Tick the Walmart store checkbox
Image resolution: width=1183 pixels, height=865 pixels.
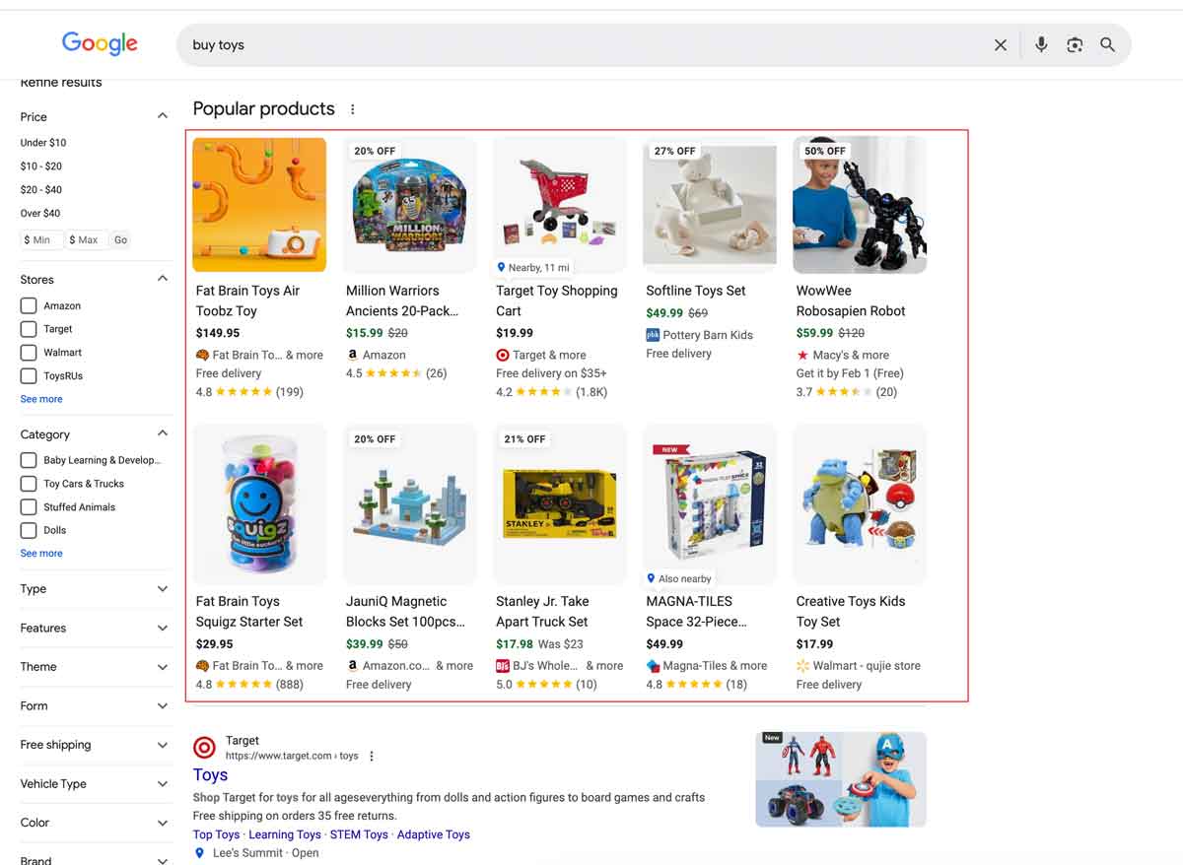point(29,353)
